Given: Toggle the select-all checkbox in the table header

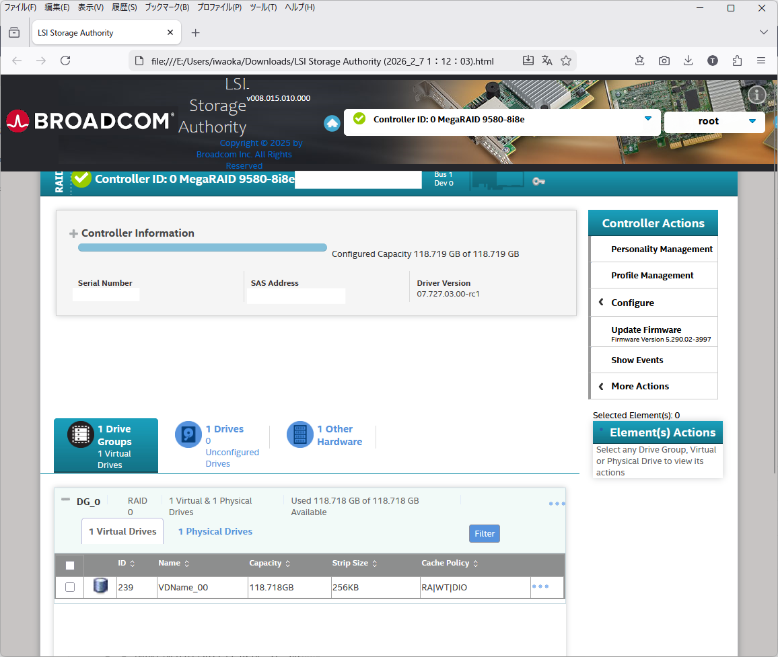Looking at the screenshot, I should pos(70,565).
